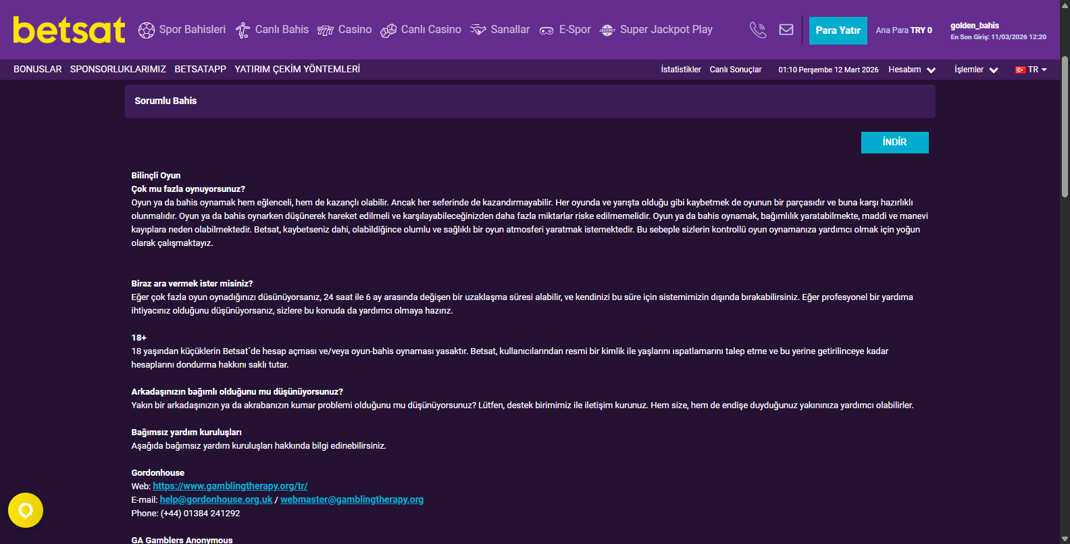
Task: Click the Canlı Casino dice icon
Action: [x=388, y=30]
